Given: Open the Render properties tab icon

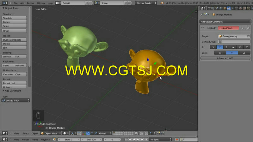Looking at the screenshot, I should [x=209, y=8].
